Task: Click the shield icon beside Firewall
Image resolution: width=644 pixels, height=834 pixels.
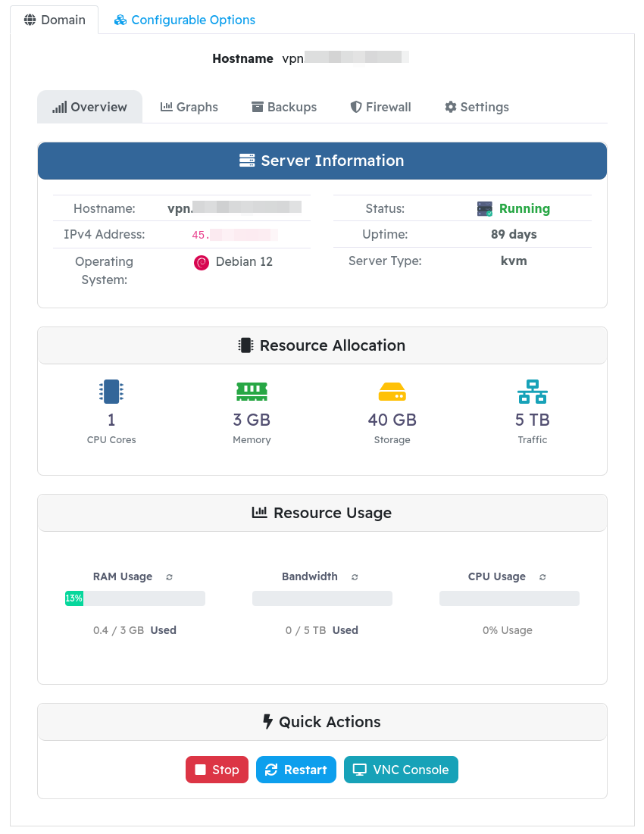Action: click(356, 107)
